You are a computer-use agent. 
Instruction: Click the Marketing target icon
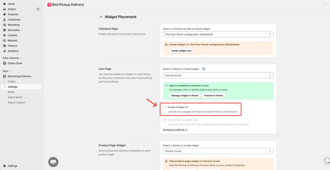(x=4, y=25)
